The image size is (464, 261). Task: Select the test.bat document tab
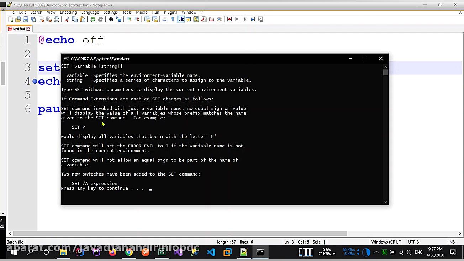coord(20,29)
